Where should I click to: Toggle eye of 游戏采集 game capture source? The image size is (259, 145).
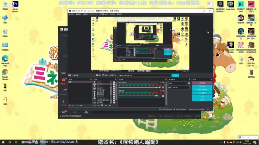tap(111, 102)
